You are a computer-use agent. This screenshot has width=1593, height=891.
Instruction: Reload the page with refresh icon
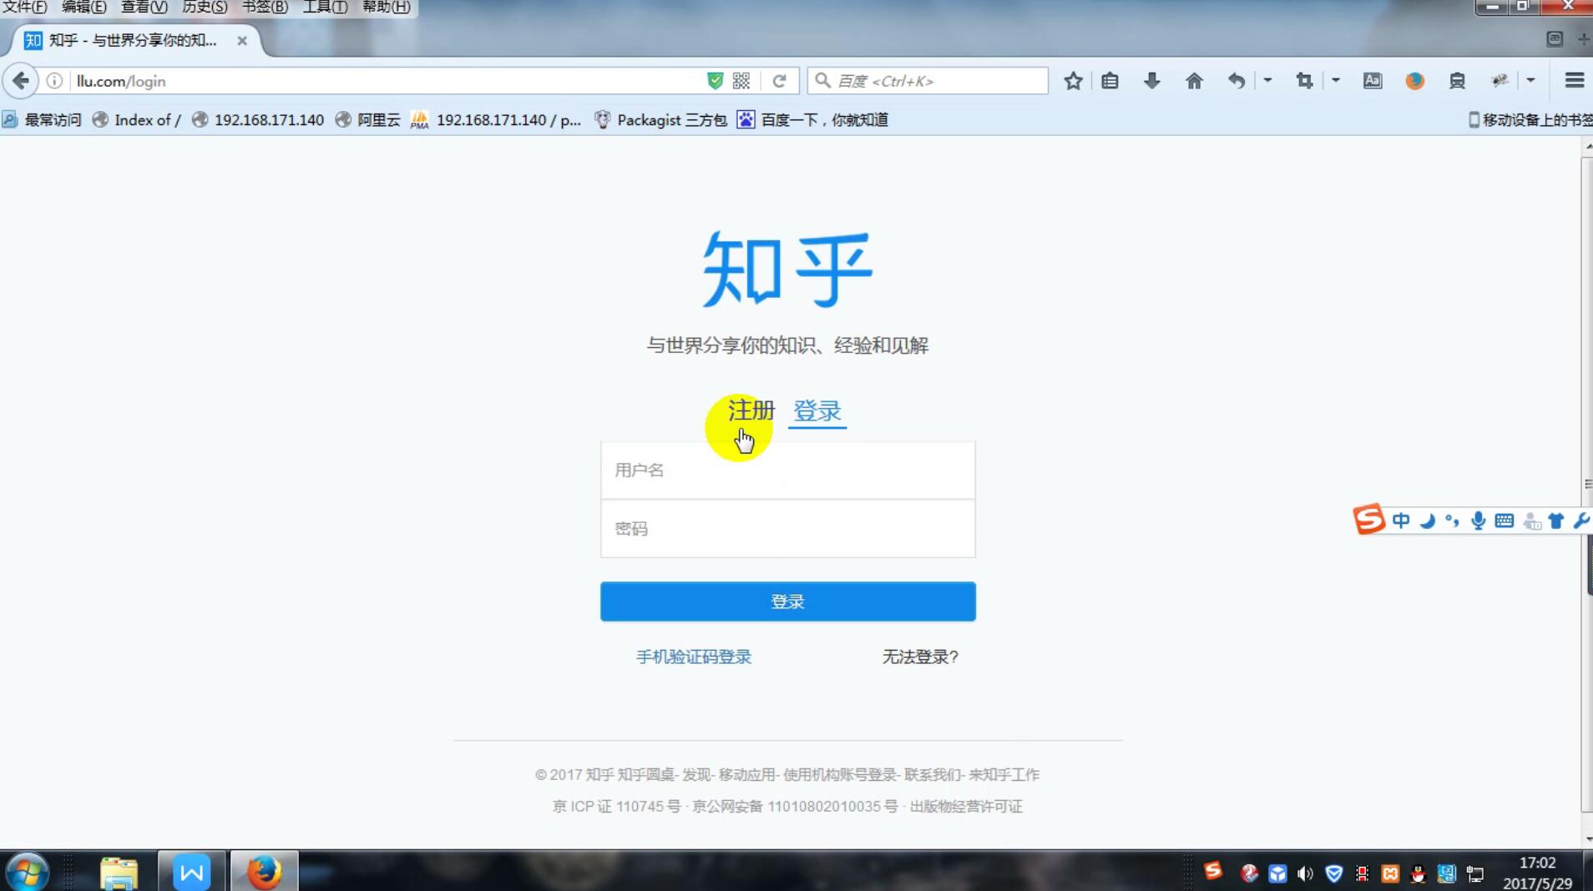[x=779, y=81]
